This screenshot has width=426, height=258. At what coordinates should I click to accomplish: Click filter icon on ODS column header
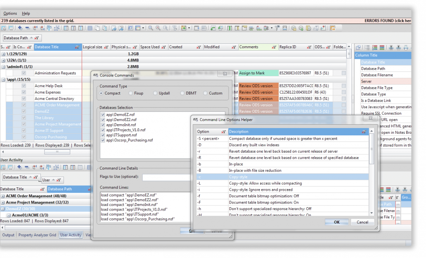(328, 47)
